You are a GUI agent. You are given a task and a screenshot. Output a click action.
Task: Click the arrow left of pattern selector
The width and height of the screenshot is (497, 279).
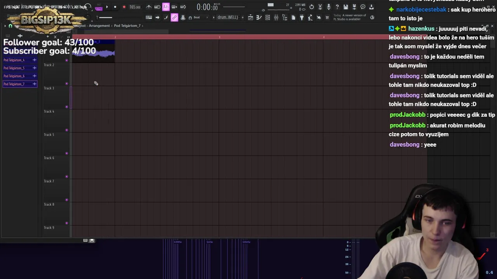coord(214,17)
